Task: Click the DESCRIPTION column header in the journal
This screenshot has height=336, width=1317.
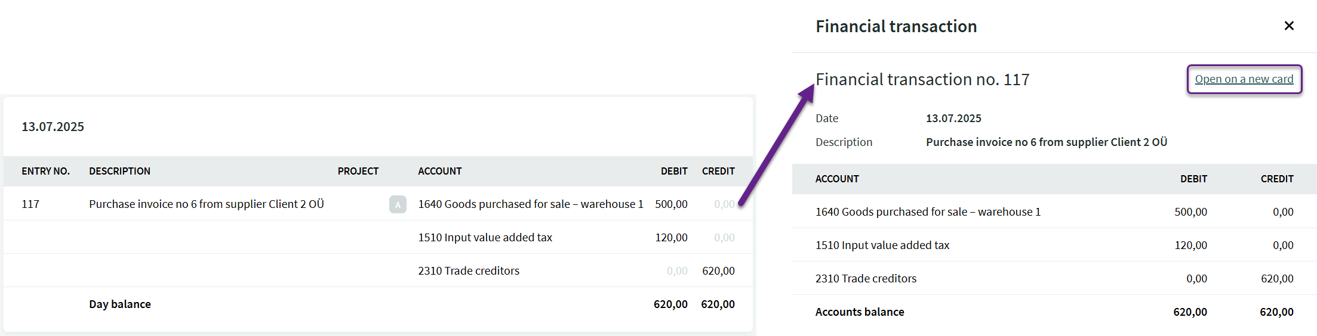Action: [x=119, y=171]
